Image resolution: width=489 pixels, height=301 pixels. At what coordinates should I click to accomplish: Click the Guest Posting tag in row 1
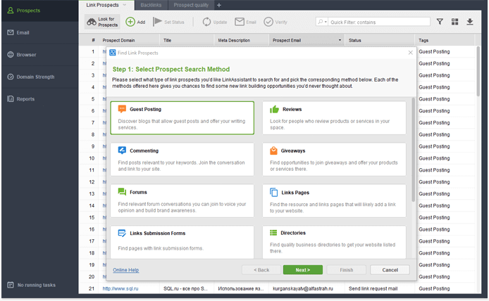[x=434, y=51]
